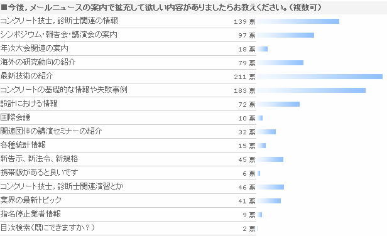
Task: Click the 97 票 blue bar
Action: pos(286,35)
